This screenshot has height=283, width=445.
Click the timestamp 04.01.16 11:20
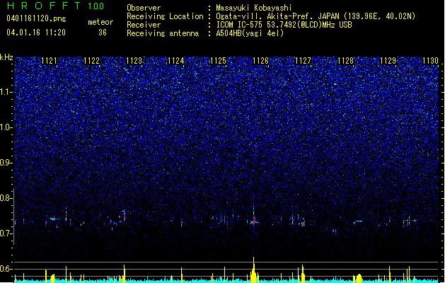[36, 33]
